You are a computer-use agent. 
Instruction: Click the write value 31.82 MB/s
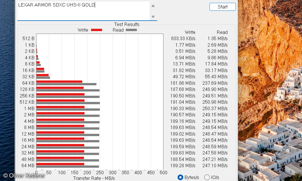click(184, 70)
